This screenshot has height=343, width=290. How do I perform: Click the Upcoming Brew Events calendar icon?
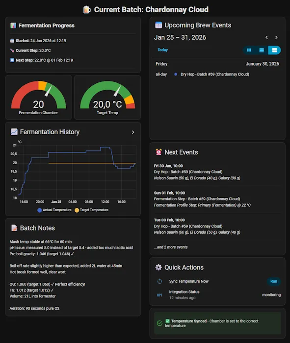pos(158,25)
